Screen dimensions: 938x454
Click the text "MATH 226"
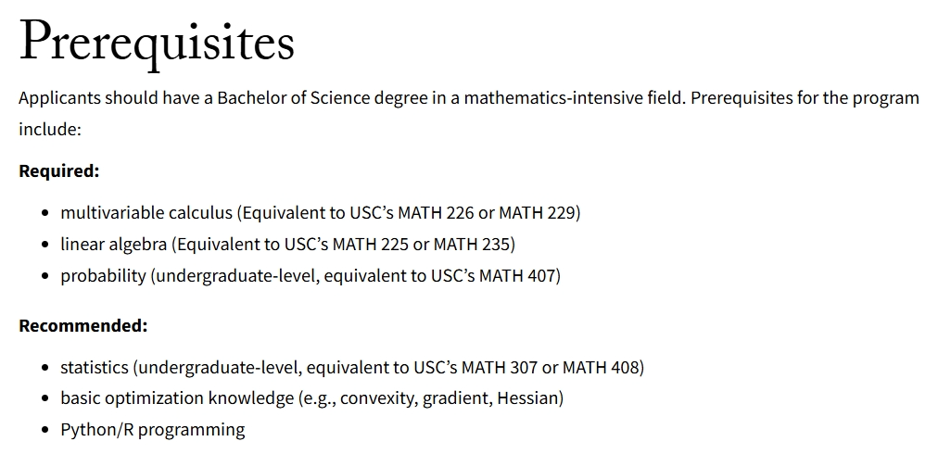436,213
